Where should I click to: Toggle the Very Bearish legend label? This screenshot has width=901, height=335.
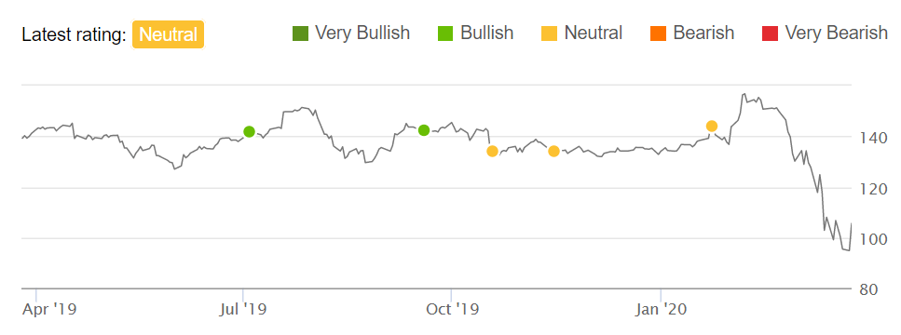pyautogui.click(x=836, y=33)
